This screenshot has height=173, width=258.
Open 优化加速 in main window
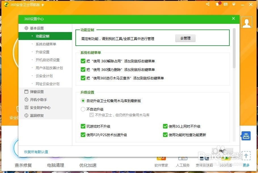tap(88, 165)
